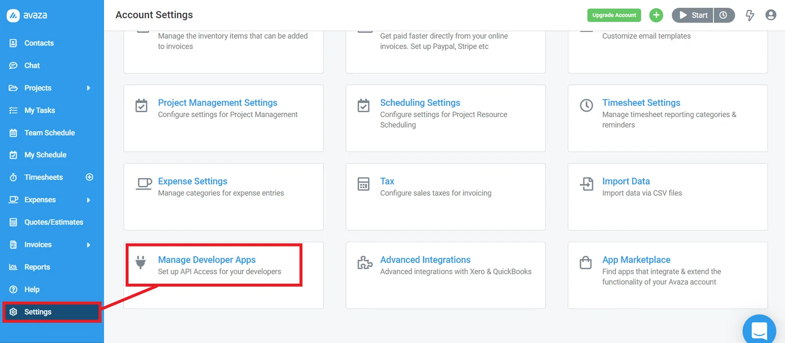
Task: Open Project Management Settings
Action: (217, 103)
